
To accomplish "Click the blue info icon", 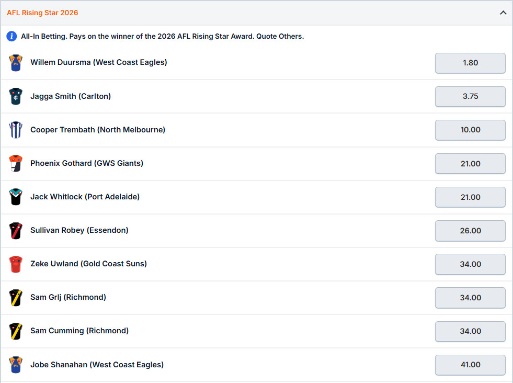I will (12, 36).
